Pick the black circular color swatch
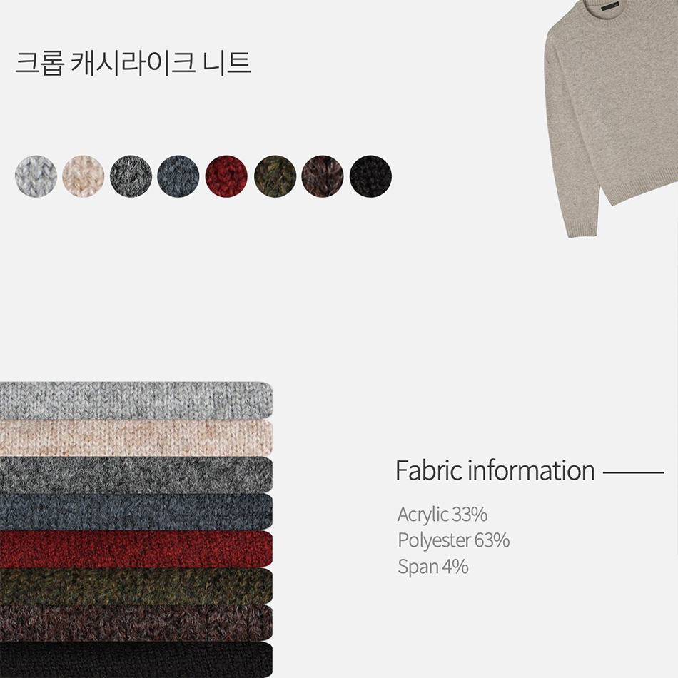Viewport: 678px width, 678px height. click(370, 176)
